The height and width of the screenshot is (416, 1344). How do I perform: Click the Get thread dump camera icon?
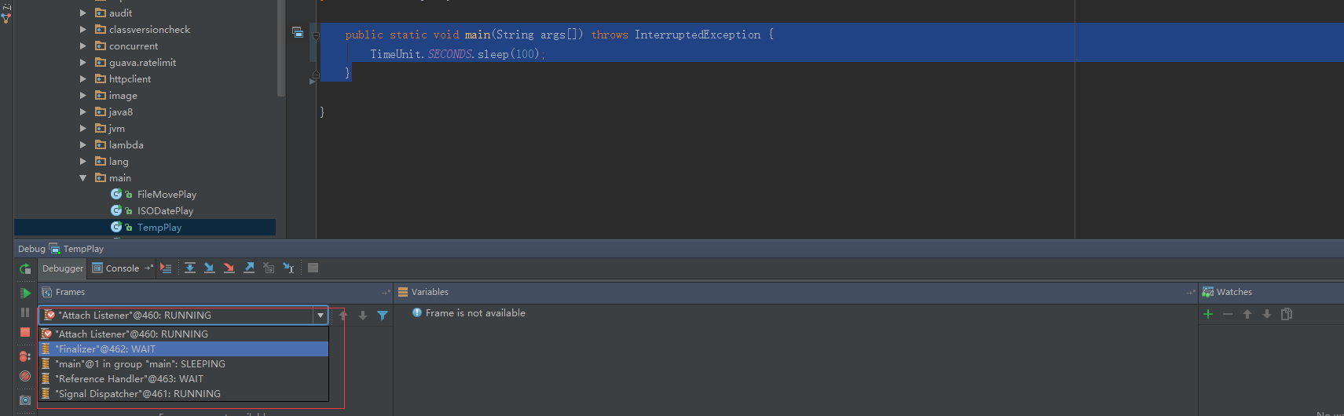[25, 400]
